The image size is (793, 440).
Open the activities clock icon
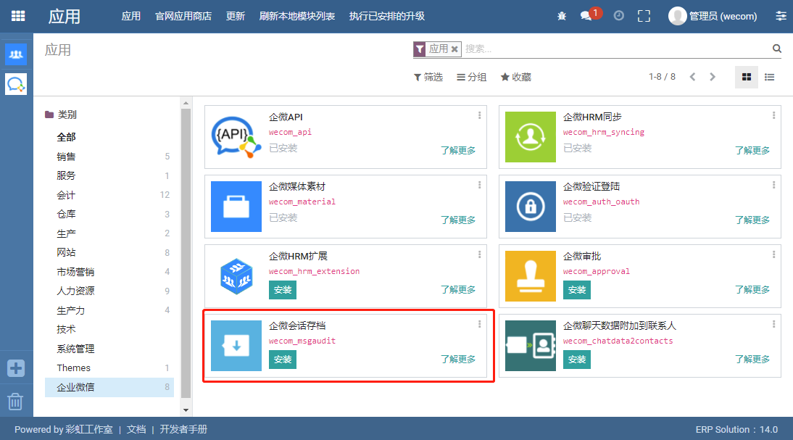(618, 16)
